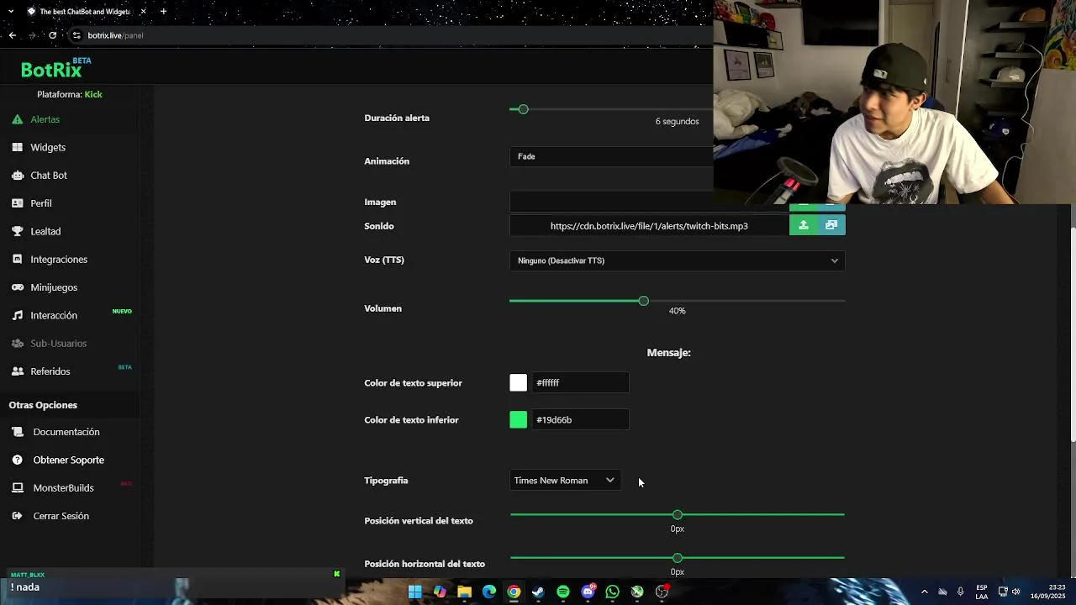
Task: Click the Kick platform label
Action: (x=93, y=94)
